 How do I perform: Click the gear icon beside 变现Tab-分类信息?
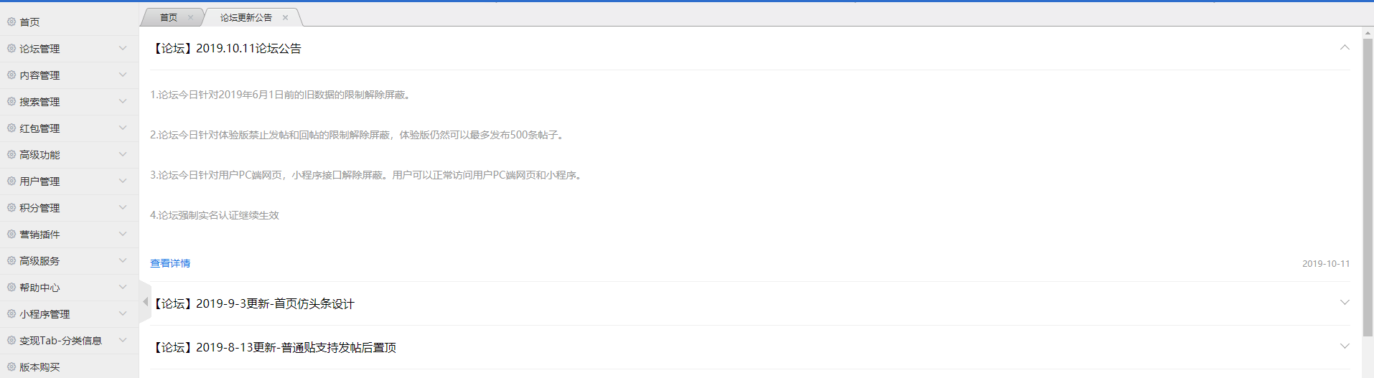(11, 341)
